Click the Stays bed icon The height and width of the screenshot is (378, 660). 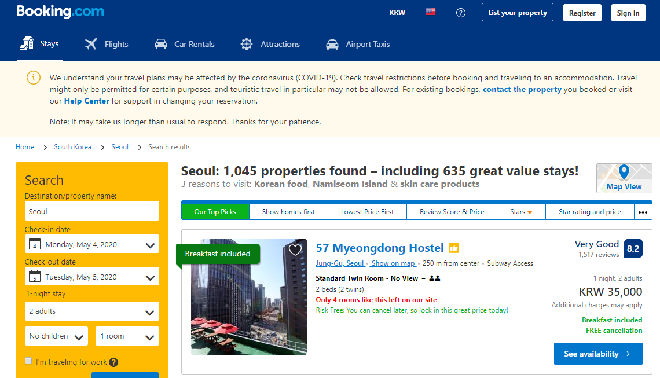point(27,43)
